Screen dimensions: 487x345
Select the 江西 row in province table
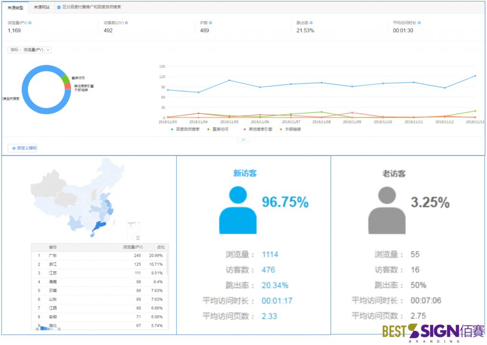tap(99, 308)
